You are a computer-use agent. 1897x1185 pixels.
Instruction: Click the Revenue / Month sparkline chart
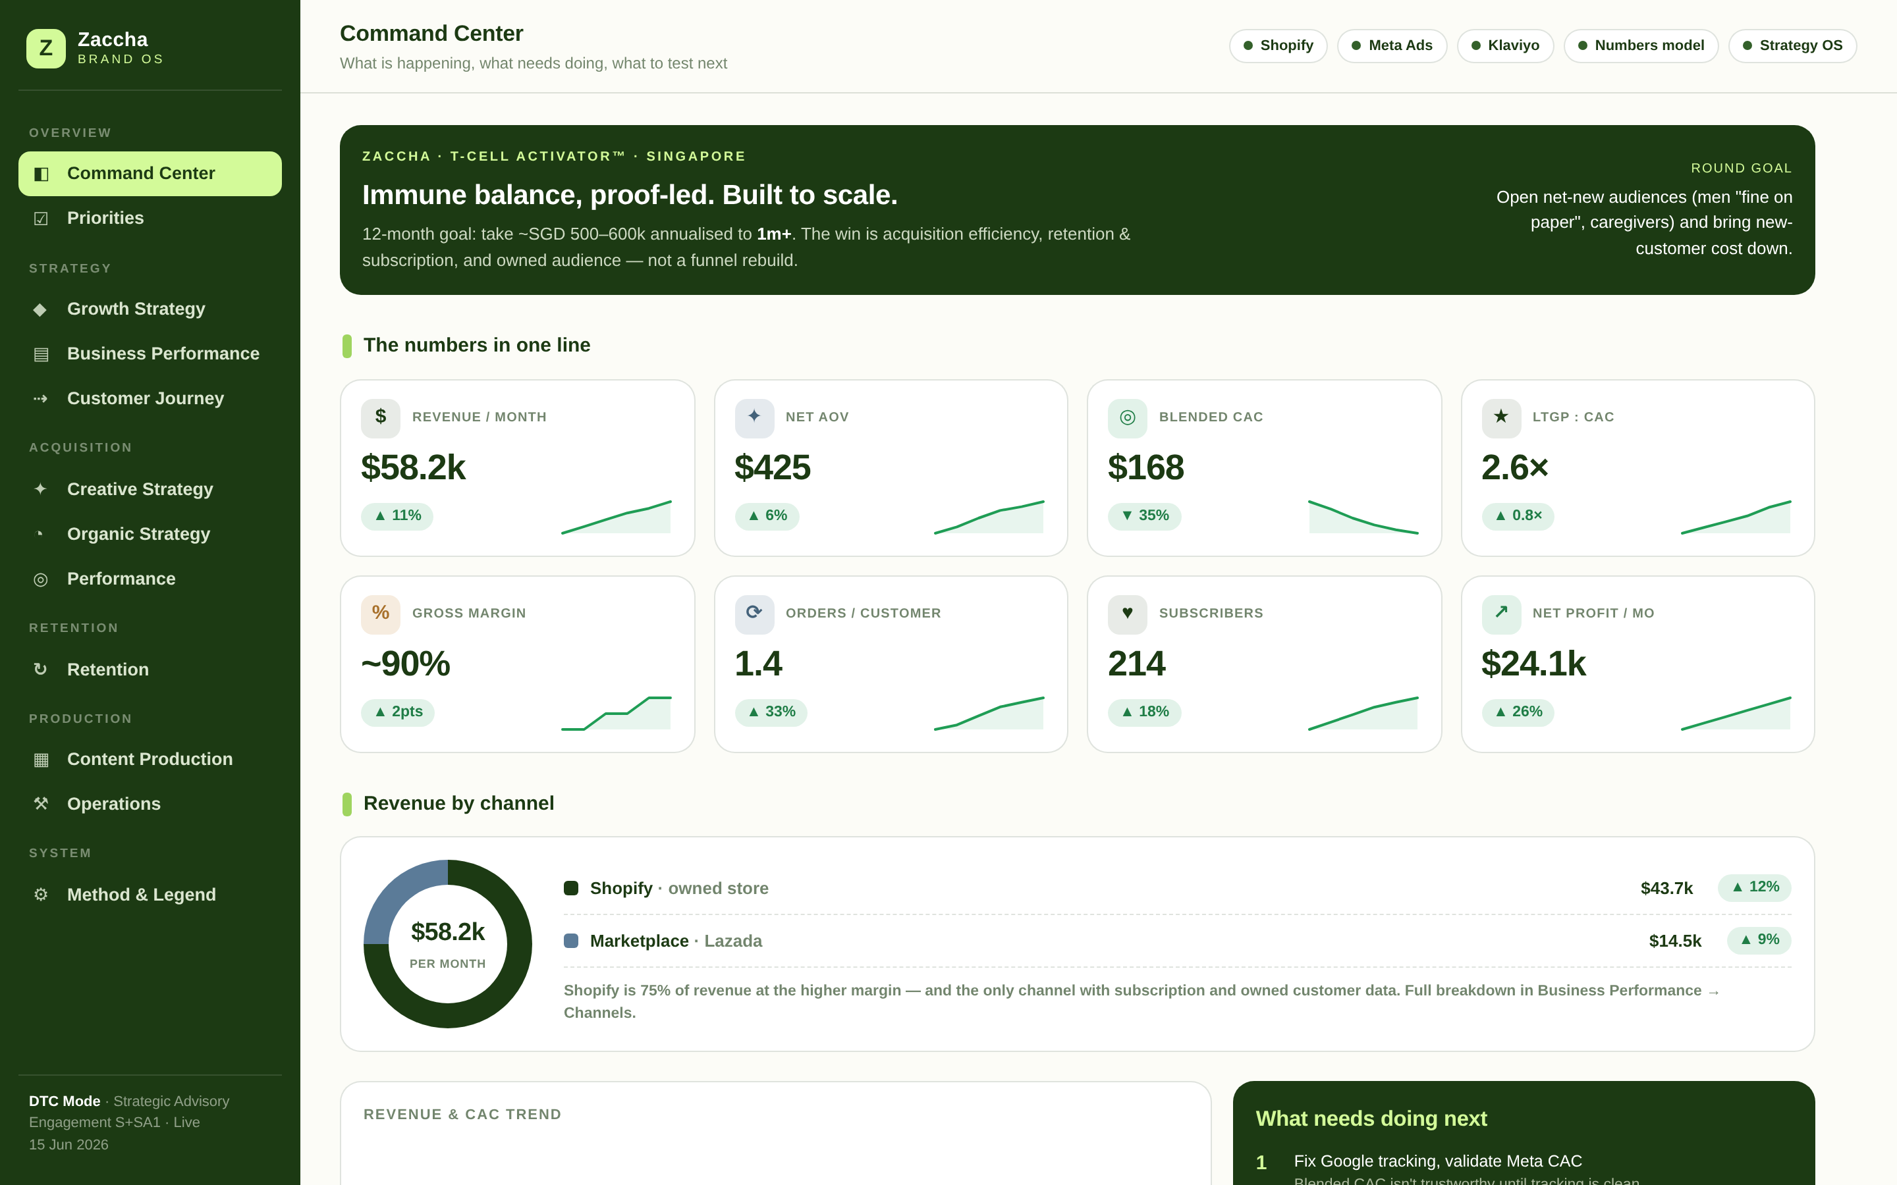click(x=616, y=517)
